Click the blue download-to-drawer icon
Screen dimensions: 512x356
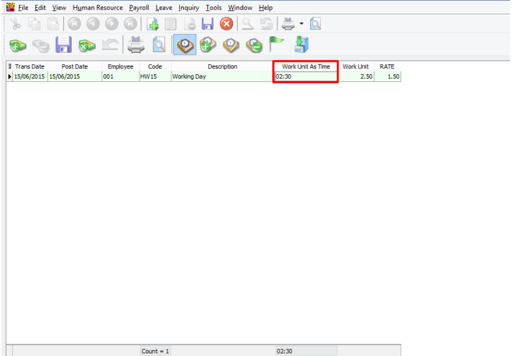click(301, 46)
